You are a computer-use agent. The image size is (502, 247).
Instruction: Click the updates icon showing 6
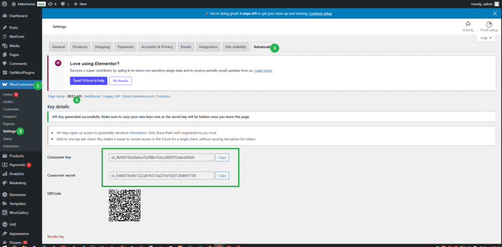tap(50, 4)
